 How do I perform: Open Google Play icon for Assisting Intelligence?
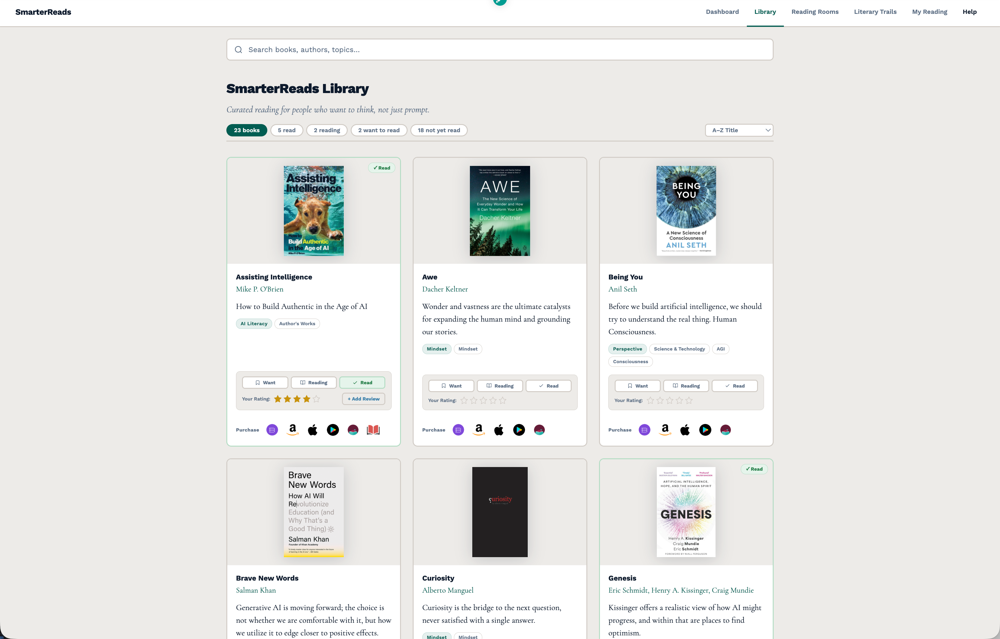click(333, 430)
